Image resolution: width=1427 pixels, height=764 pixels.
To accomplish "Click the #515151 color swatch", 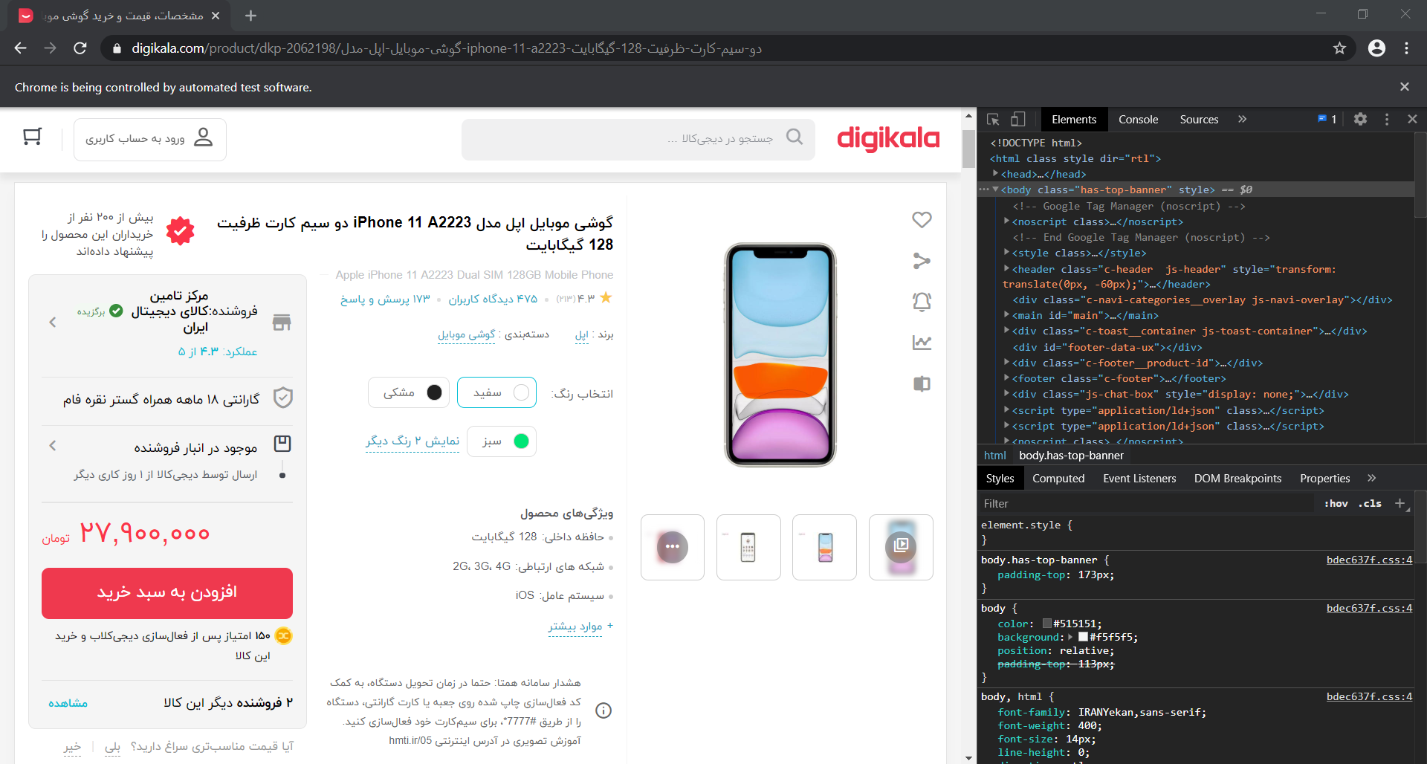I will [x=1046, y=624].
